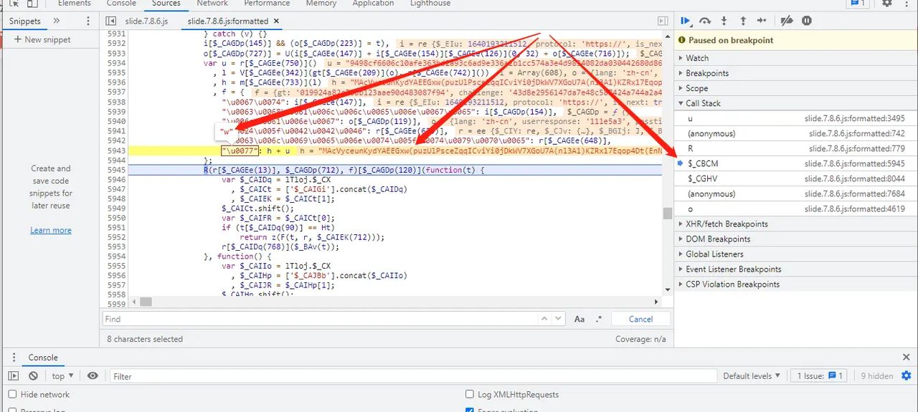
Task: Step over next function call
Action: 705,21
